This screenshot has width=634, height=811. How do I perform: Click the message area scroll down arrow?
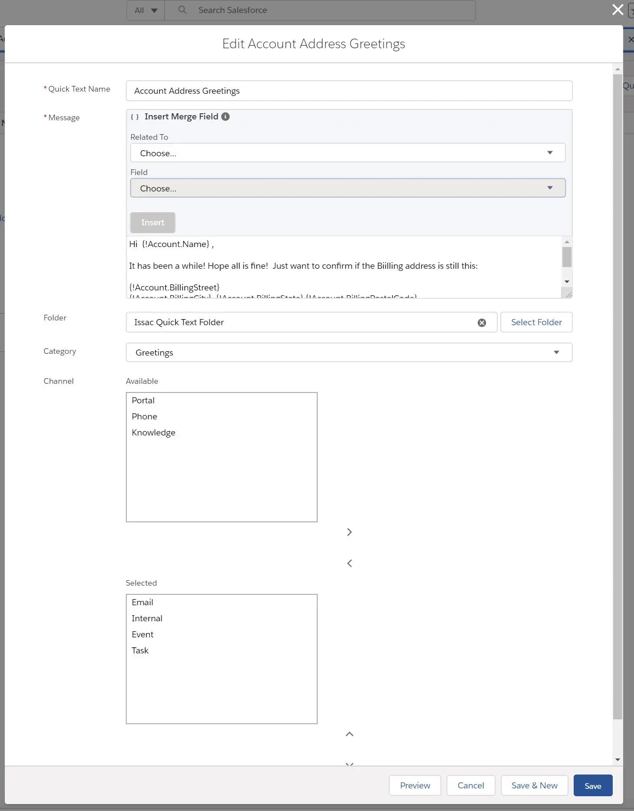pyautogui.click(x=567, y=282)
